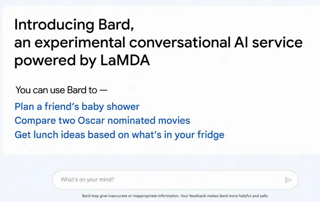Select "Plan a friend's baby shower" suggestion
This screenshot has width=320, height=202.
pyautogui.click(x=77, y=107)
